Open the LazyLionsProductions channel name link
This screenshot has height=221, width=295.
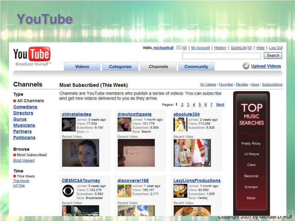point(197,181)
